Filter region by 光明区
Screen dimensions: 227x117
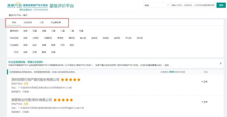click(36, 38)
